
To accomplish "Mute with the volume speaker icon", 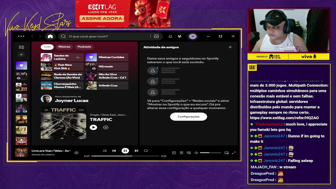I will click(196, 153).
